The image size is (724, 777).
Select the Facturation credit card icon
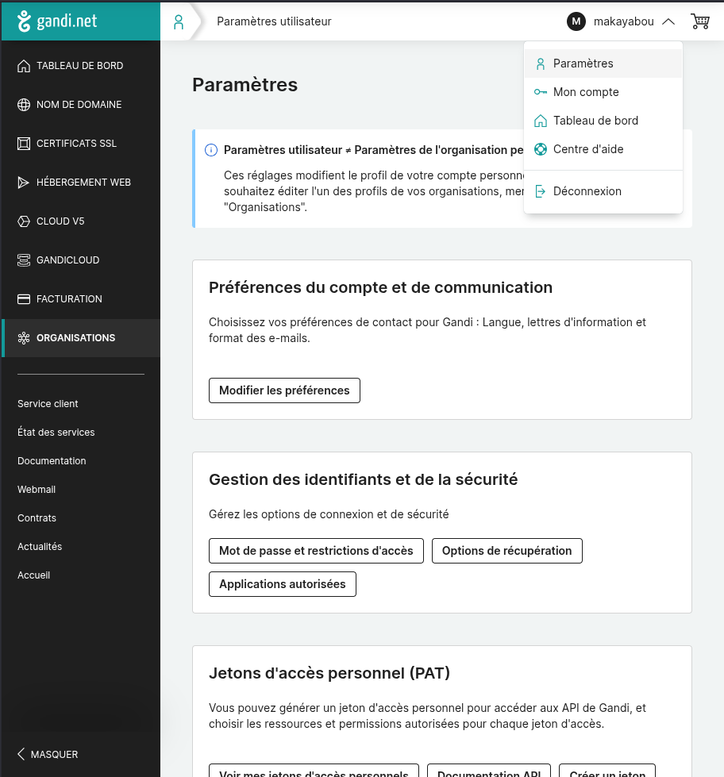click(x=24, y=298)
